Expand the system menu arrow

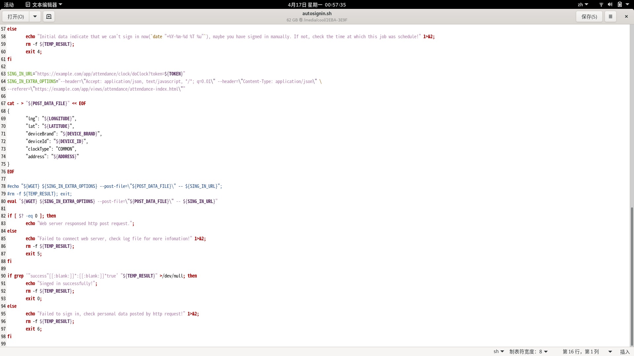pos(627,5)
